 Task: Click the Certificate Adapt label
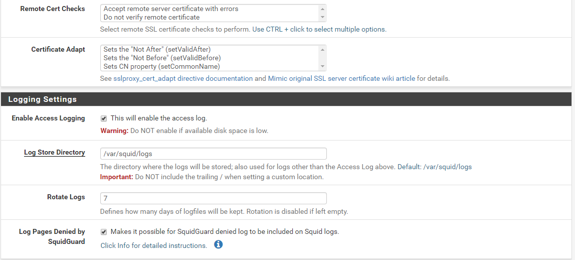point(58,49)
